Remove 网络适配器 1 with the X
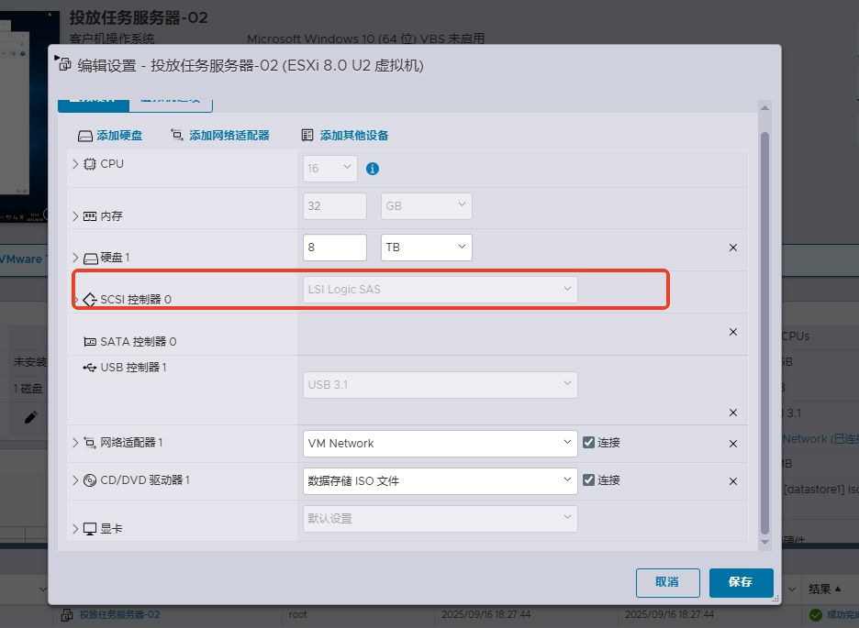Viewport: 859px width, 628px height. pos(733,444)
